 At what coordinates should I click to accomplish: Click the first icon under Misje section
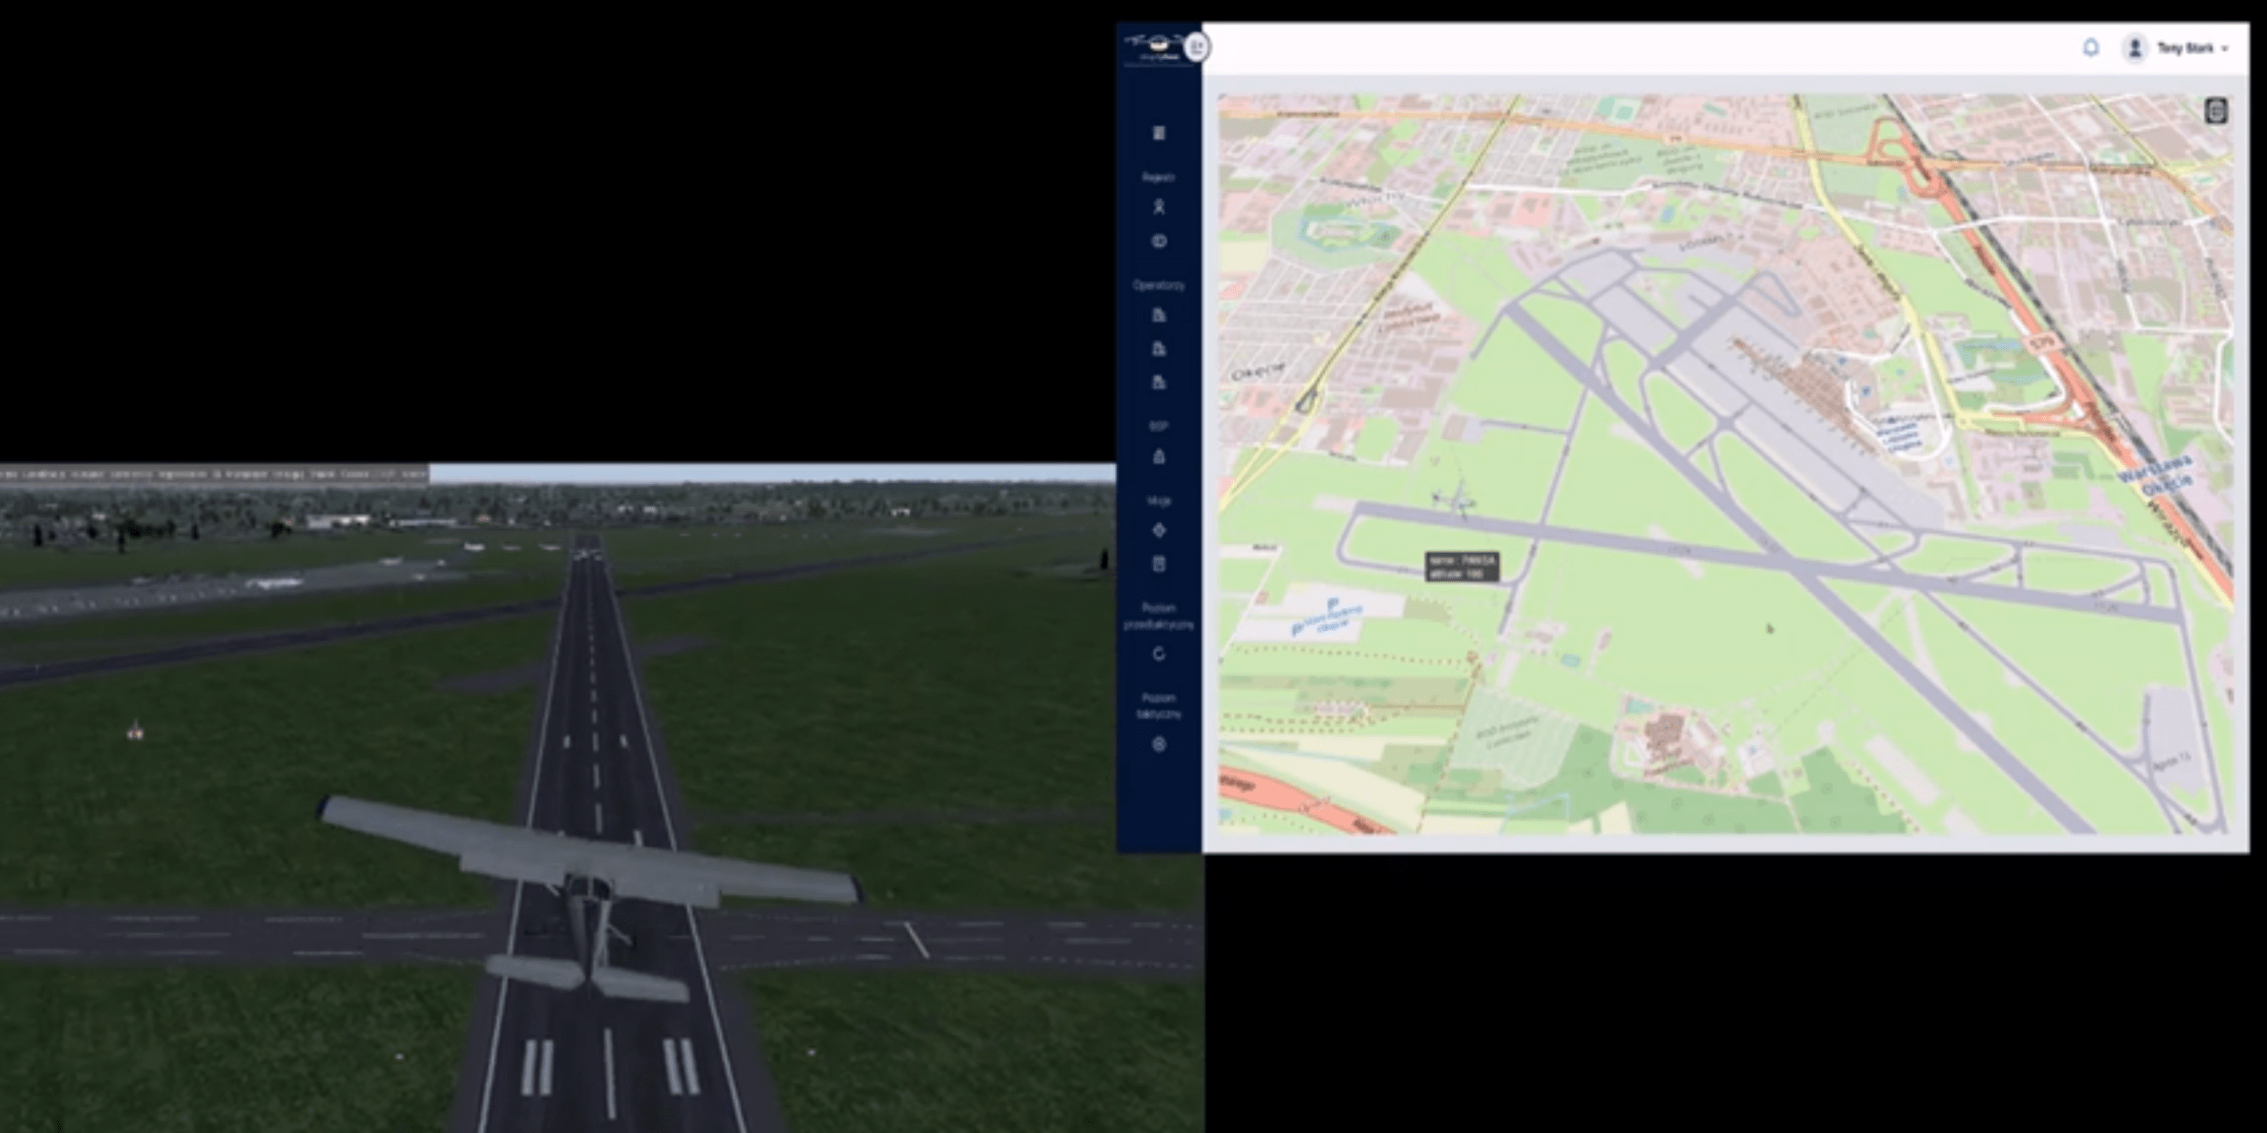pos(1159,530)
